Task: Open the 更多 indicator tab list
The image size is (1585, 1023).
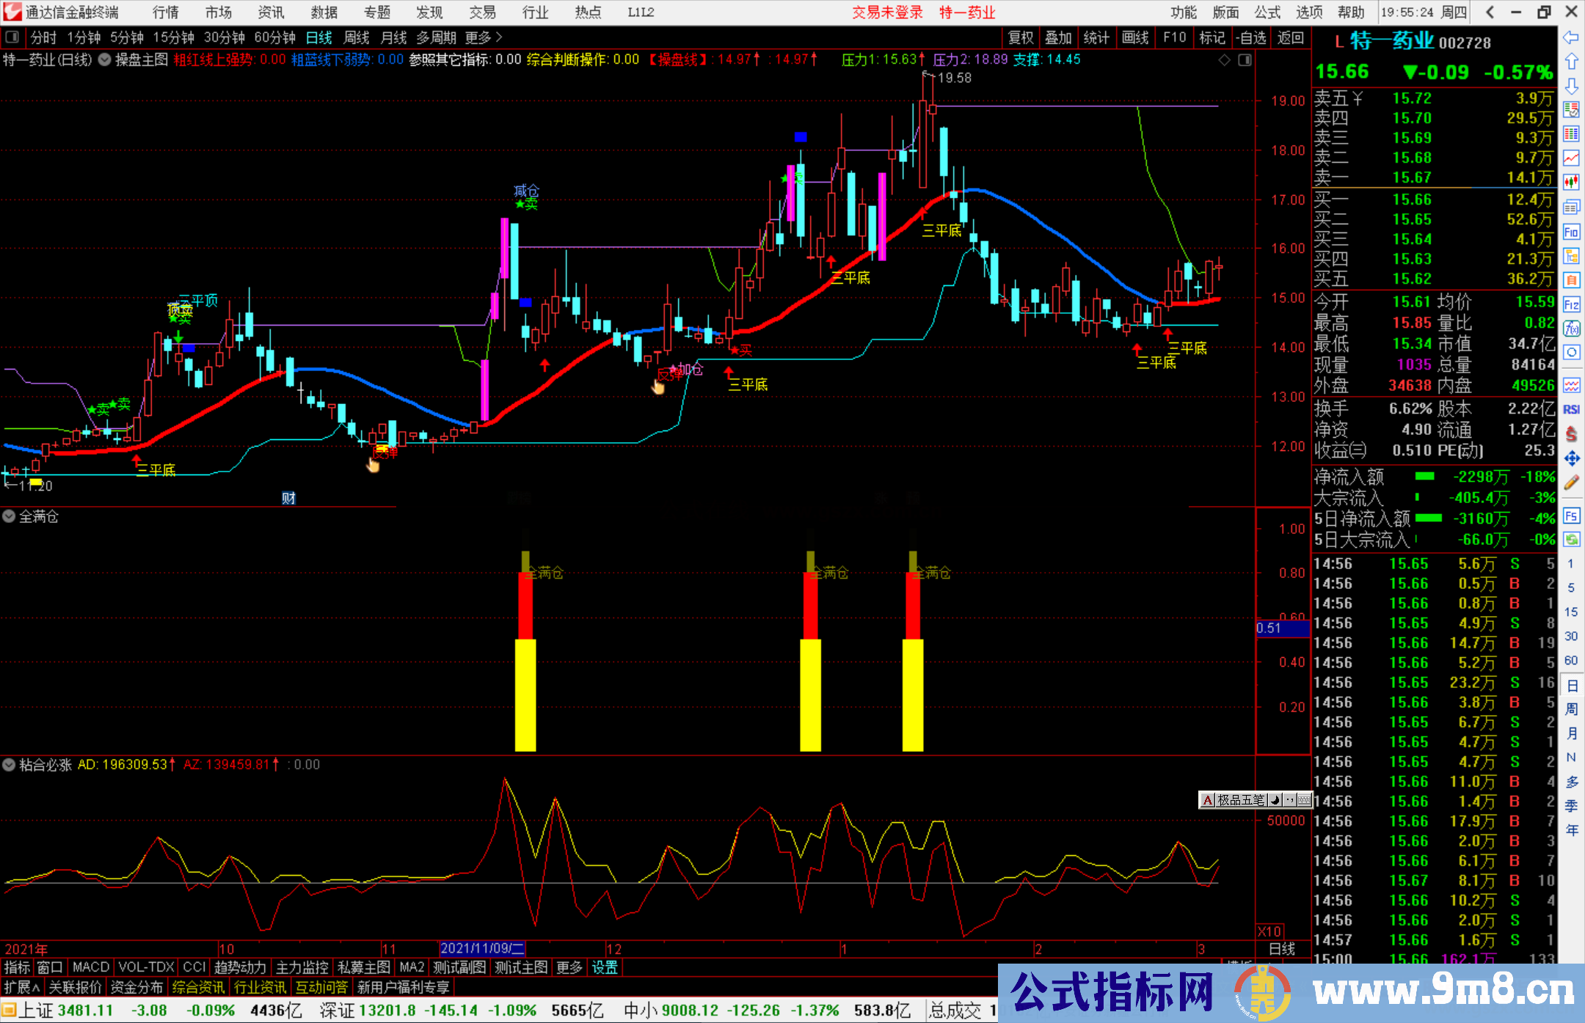Action: click(569, 967)
